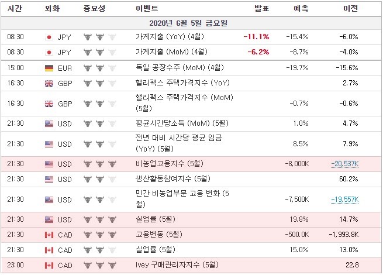Open the 가계지출 (MoM) (4월) event
This screenshot has width=383, height=275.
[x=171, y=52]
